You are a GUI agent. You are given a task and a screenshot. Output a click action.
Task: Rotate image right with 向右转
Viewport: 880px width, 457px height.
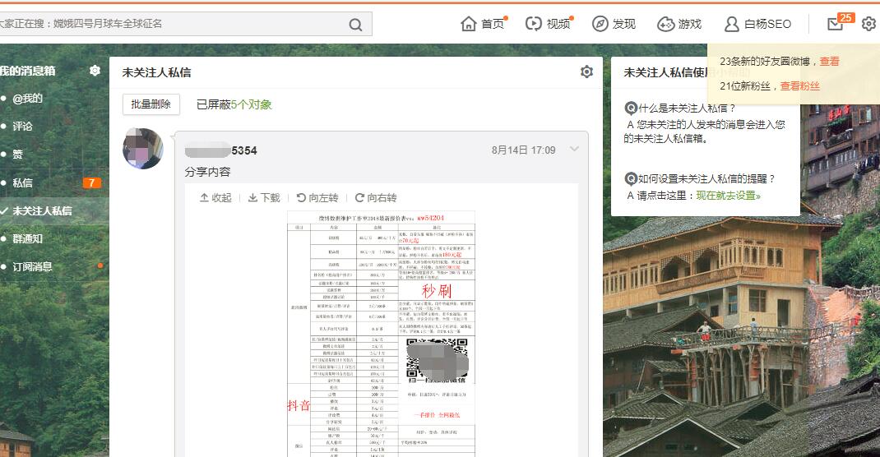click(376, 198)
